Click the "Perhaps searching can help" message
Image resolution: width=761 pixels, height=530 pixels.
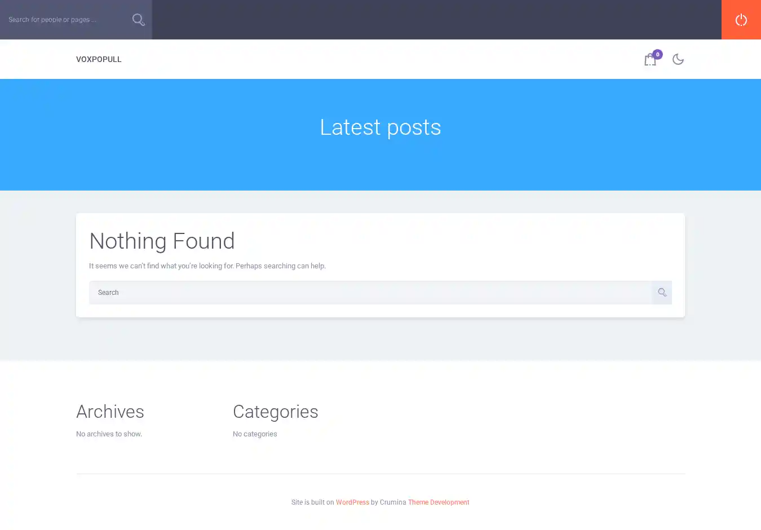[280, 266]
